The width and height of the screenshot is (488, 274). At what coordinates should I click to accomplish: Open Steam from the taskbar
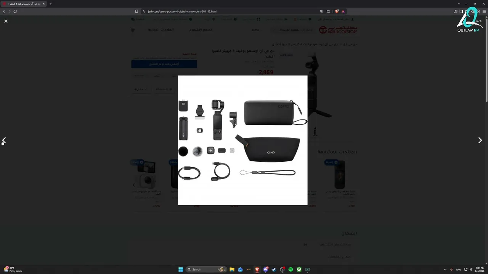274,269
